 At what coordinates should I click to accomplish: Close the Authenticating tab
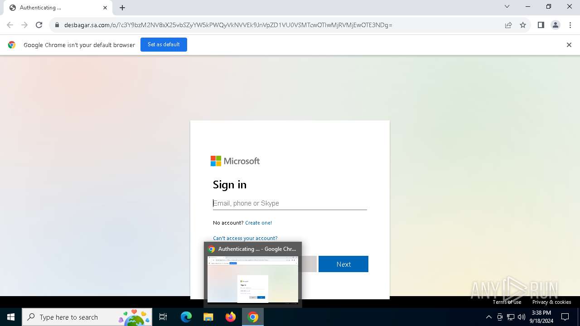pyautogui.click(x=105, y=8)
